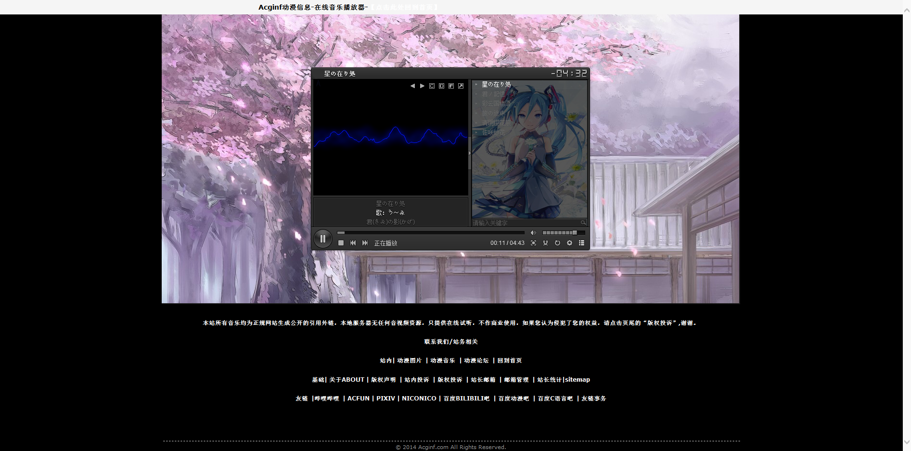911x451 pixels.
Task: Toggle the repeat loop icon
Action: point(557,243)
